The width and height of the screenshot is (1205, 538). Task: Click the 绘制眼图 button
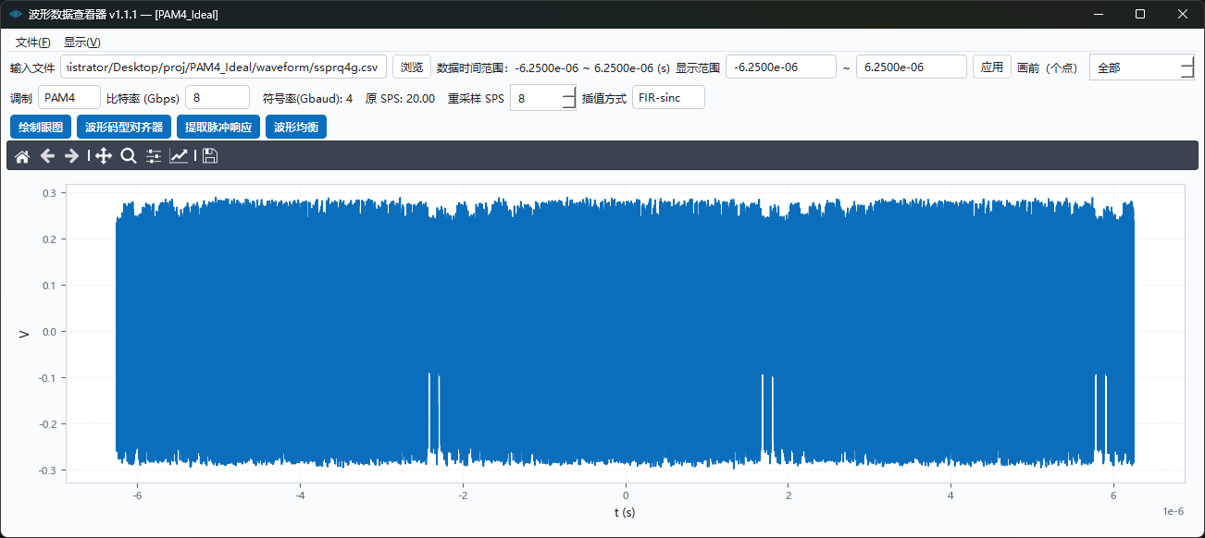41,127
